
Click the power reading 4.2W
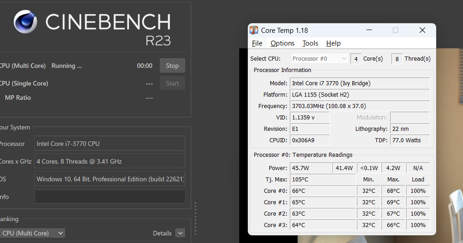(393, 168)
